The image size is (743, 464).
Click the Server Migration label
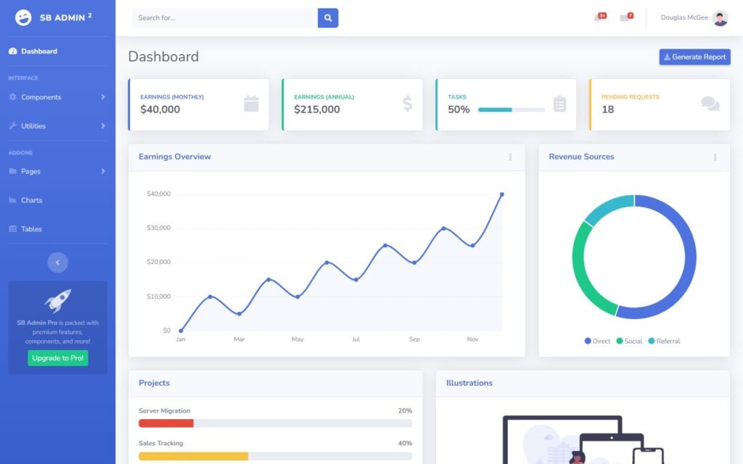[165, 411]
